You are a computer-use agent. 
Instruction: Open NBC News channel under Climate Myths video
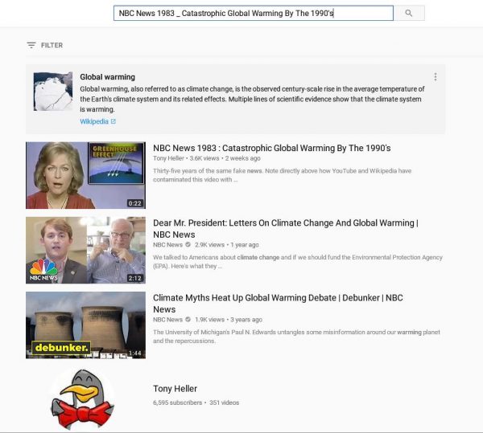167,320
